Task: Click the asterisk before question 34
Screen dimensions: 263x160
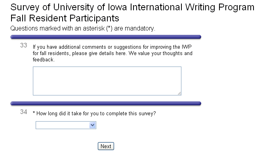Action: [x=34, y=113]
